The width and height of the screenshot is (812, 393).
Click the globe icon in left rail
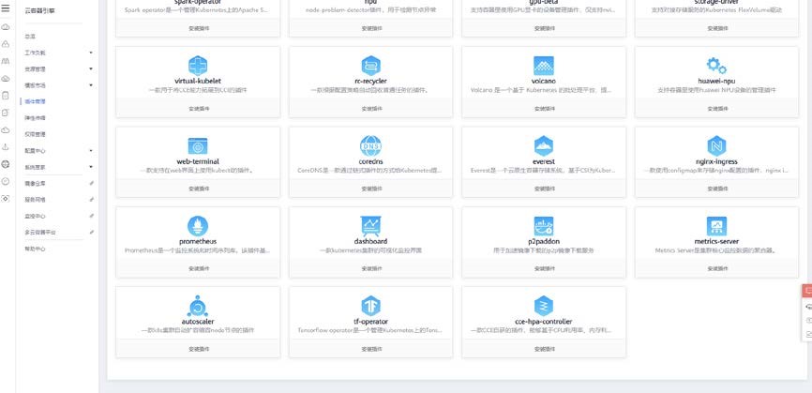(x=6, y=164)
